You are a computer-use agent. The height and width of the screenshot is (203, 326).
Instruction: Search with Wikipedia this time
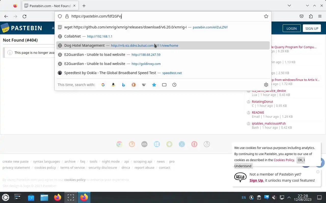[144, 85]
